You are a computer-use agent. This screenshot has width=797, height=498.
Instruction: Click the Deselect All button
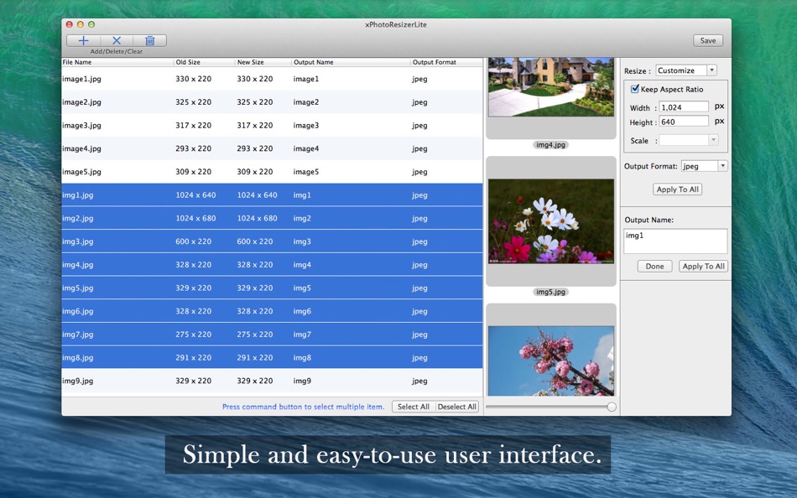click(457, 407)
